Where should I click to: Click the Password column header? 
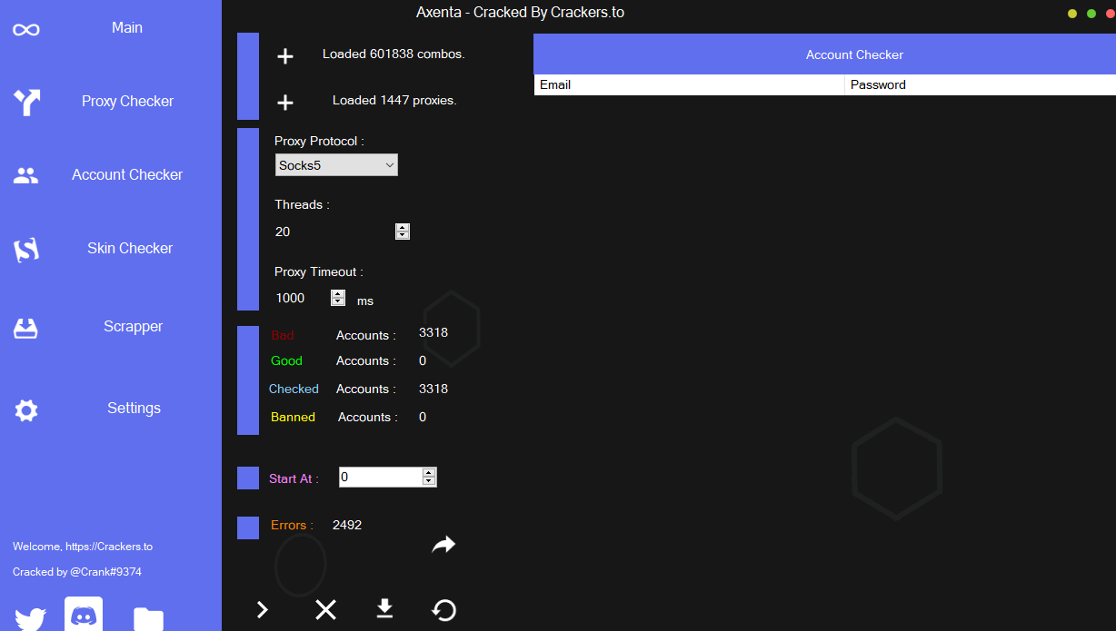coord(981,84)
